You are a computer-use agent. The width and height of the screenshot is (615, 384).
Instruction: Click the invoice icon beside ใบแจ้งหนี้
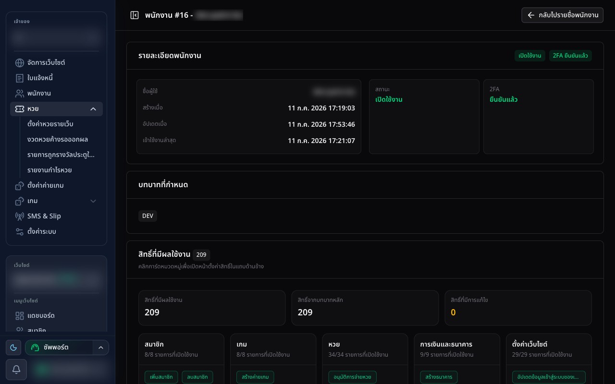(20, 78)
